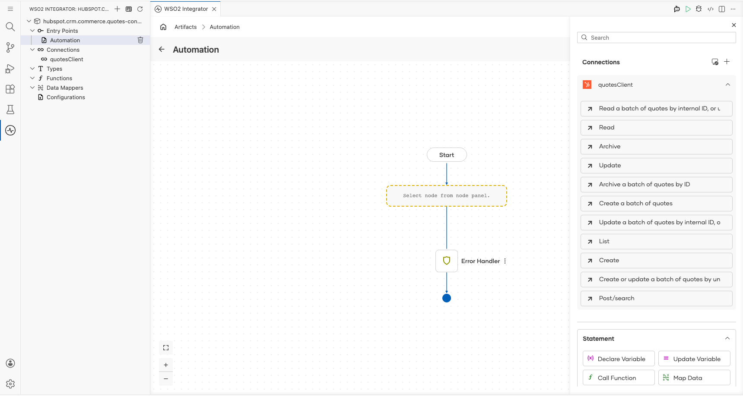Collapse the hubspot.crm.commerce.quotes project node
This screenshot has height=396, width=743.
point(29,21)
